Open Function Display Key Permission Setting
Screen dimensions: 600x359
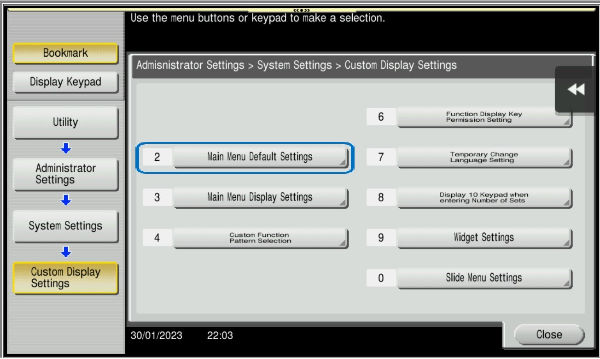tap(483, 117)
